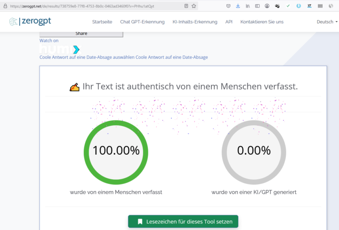Follow the Watch on link
The width and height of the screenshot is (339, 230).
click(x=49, y=40)
